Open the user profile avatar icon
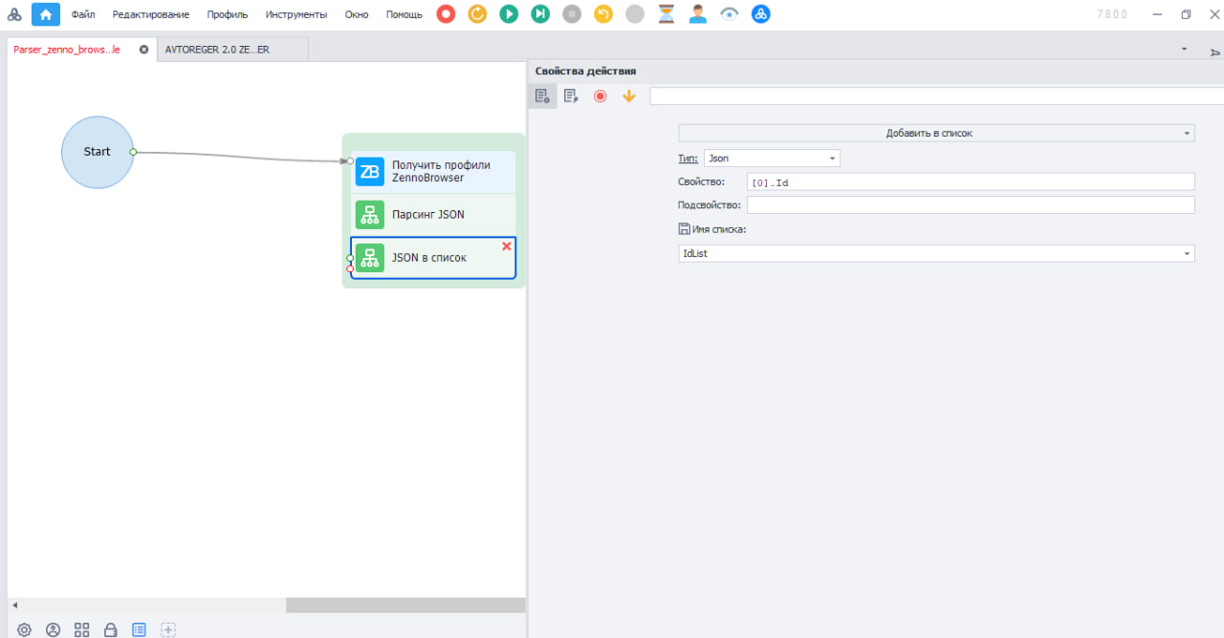This screenshot has height=638, width=1224. 698,14
